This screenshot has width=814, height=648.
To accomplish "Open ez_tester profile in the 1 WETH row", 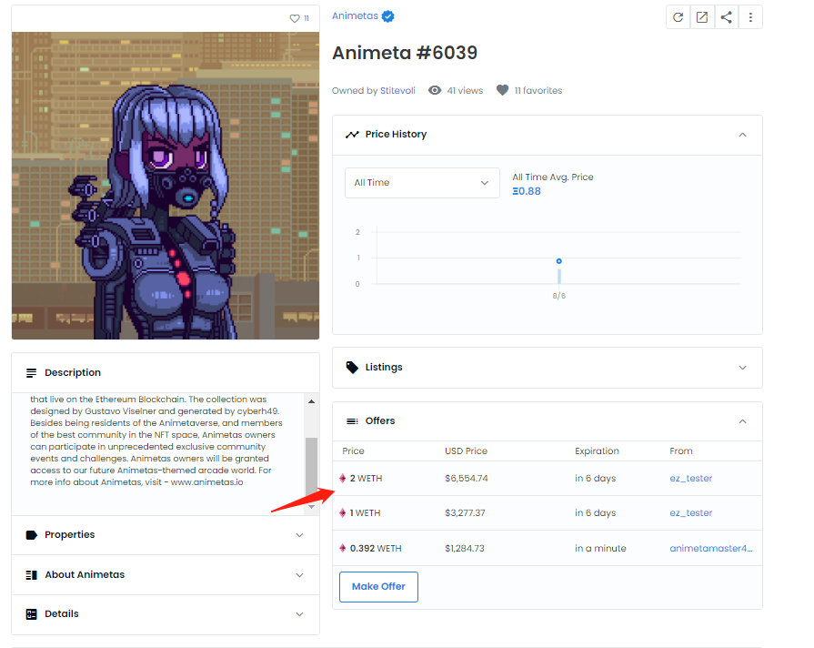I will pyautogui.click(x=691, y=513).
